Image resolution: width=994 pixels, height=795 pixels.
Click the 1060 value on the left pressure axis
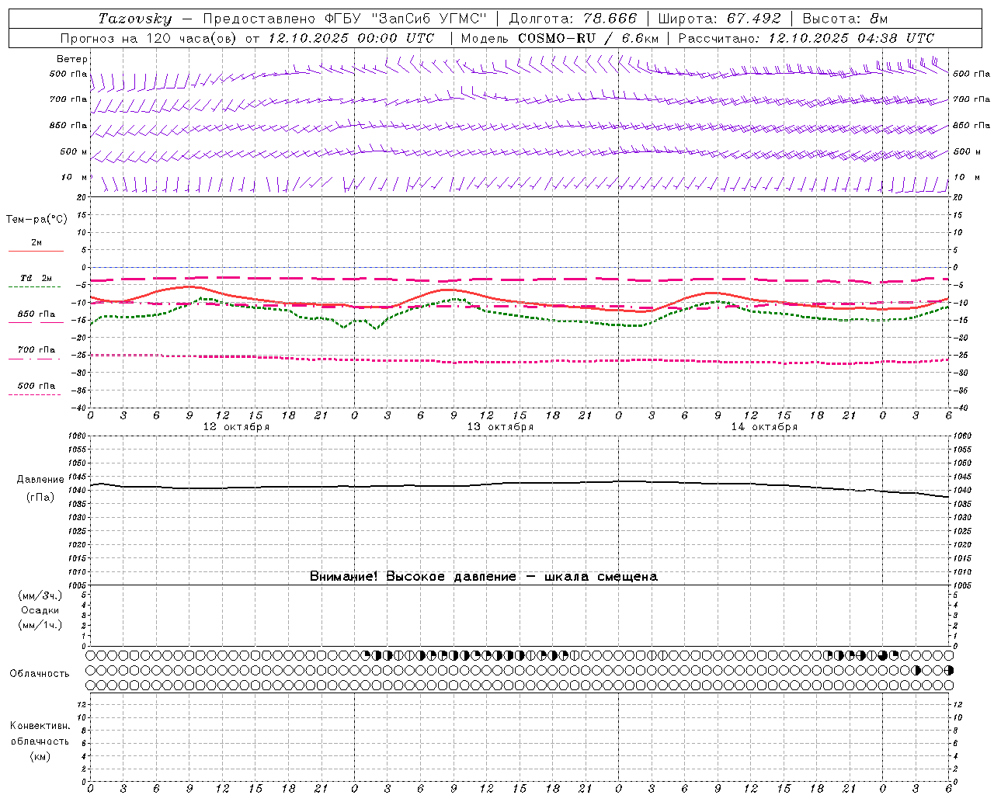click(76, 436)
